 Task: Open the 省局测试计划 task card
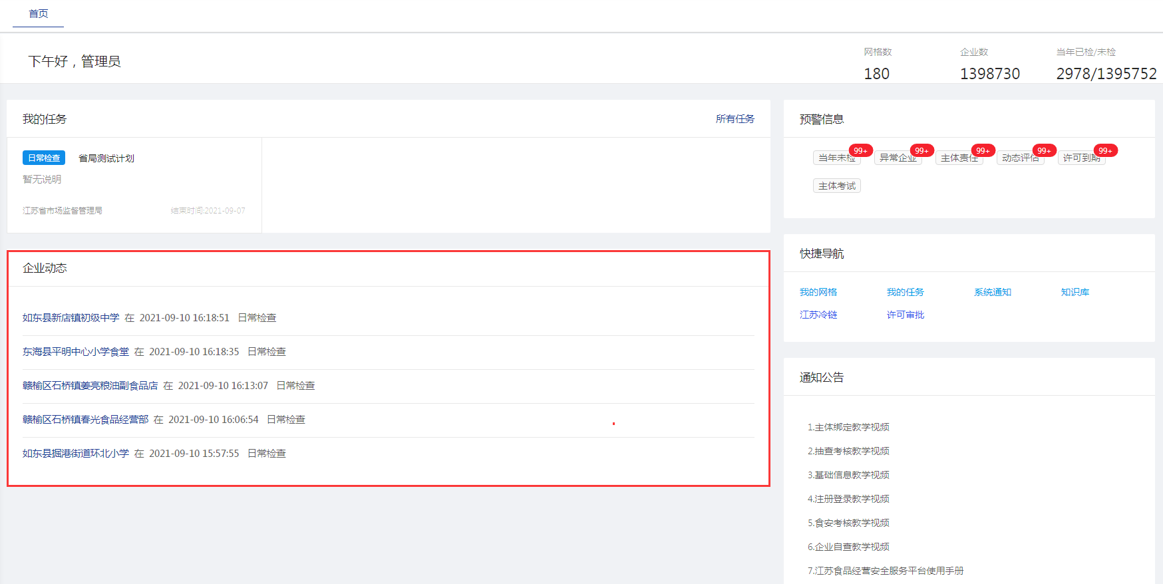pos(106,158)
